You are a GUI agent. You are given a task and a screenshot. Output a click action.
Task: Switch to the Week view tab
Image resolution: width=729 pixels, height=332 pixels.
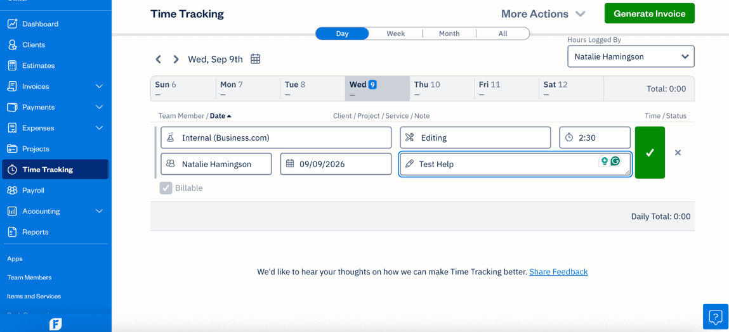click(396, 34)
